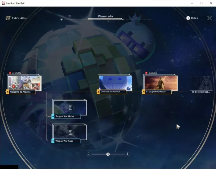Minimize the Honkai: Star Rail window
Screen dimensions: 216x169
[192, 3]
